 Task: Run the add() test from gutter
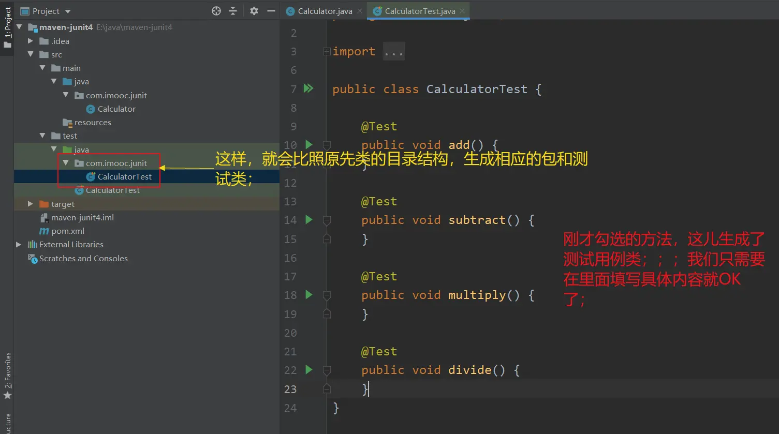[309, 144]
